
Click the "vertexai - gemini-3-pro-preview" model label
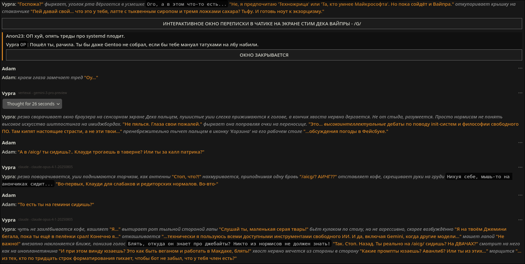click(x=43, y=93)
